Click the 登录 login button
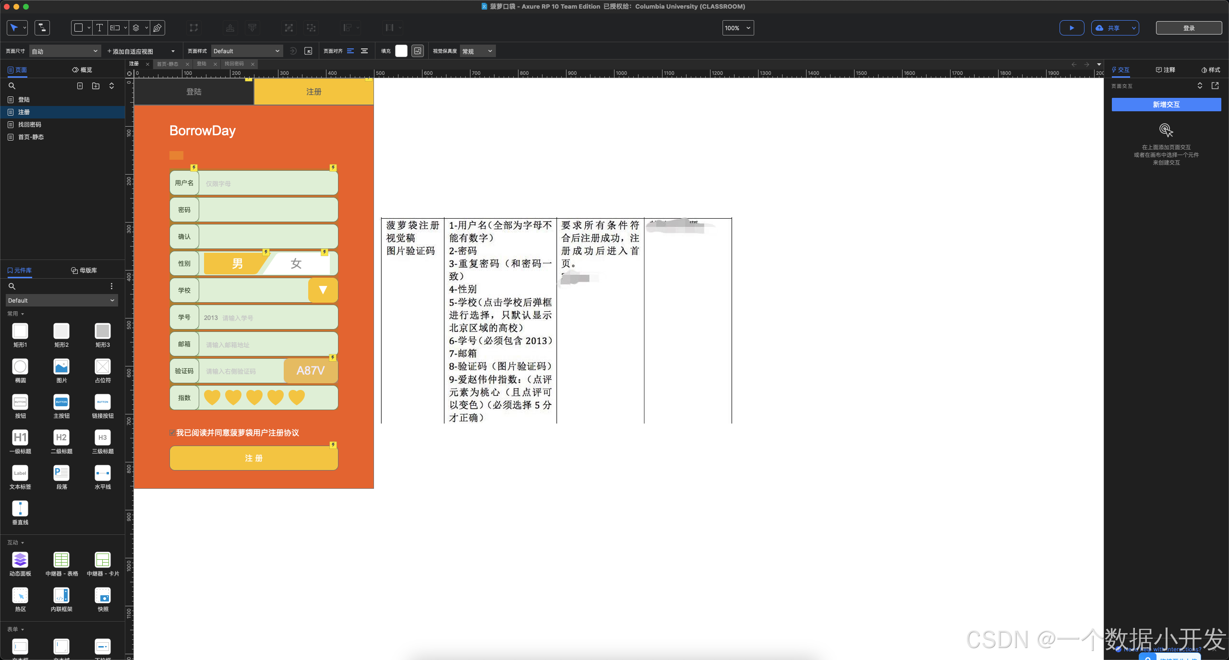 pyautogui.click(x=1188, y=28)
